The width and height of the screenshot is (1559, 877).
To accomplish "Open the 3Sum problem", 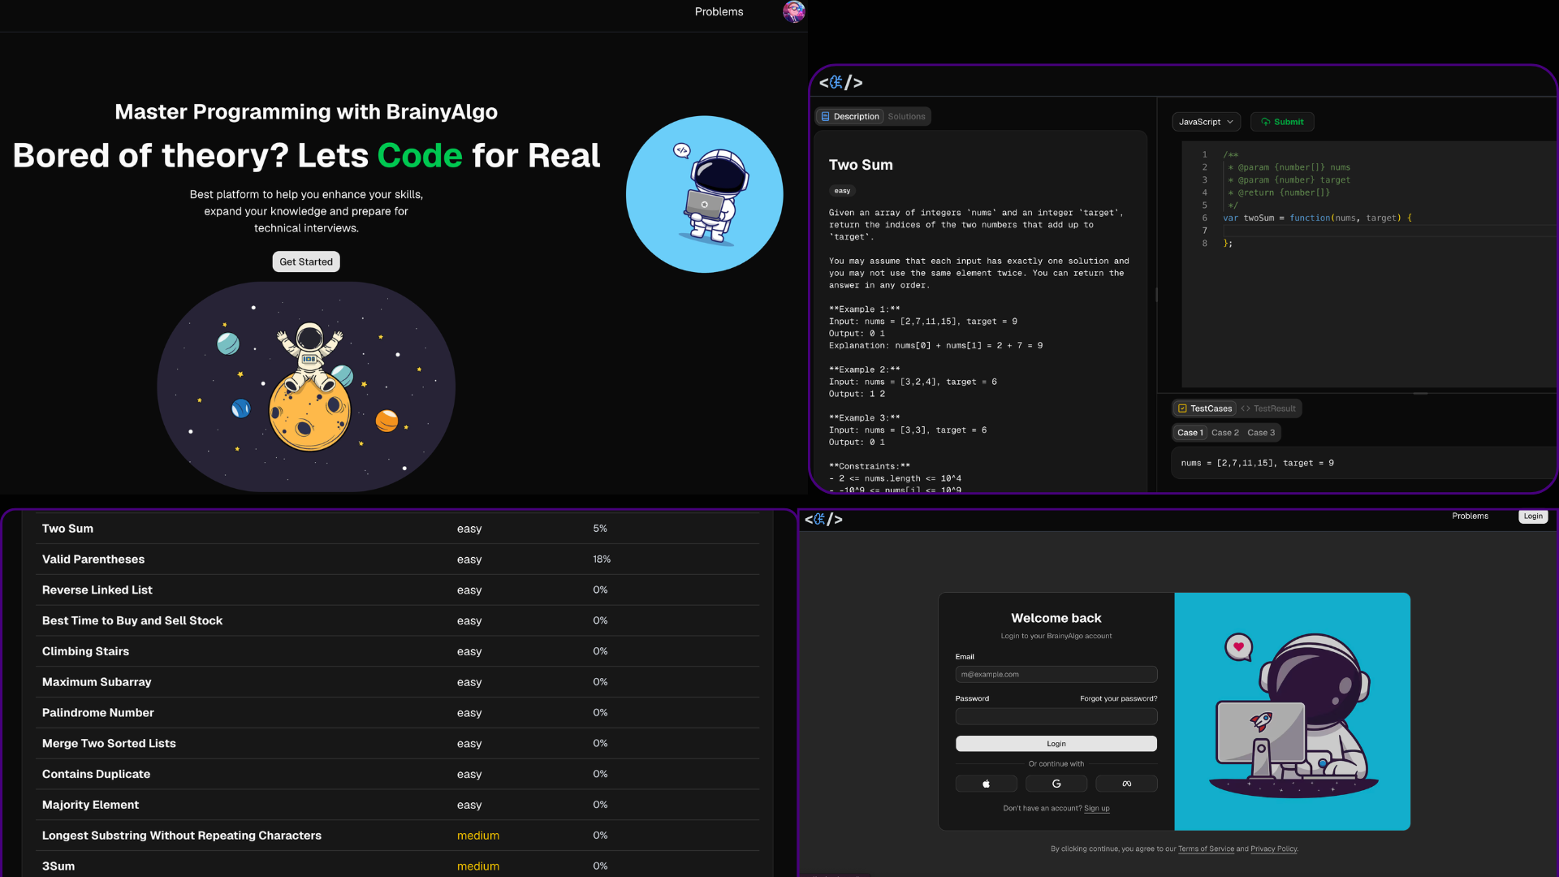I will coord(58,866).
